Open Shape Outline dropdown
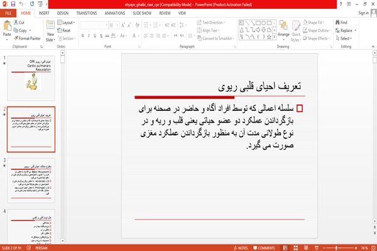Viewport: 377px width, 251px height. click(317, 30)
